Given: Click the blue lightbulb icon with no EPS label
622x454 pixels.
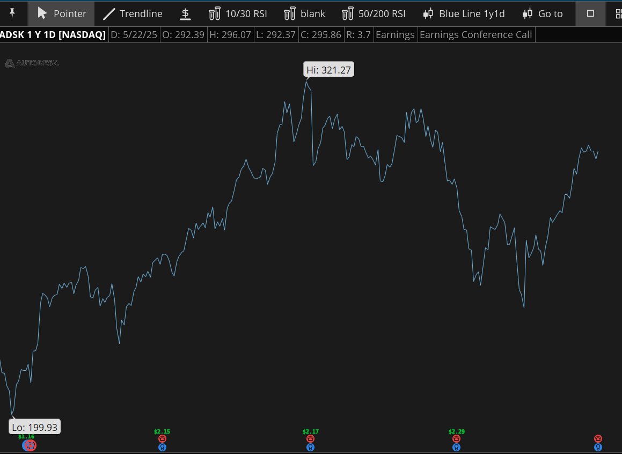Looking at the screenshot, I should (x=598, y=447).
